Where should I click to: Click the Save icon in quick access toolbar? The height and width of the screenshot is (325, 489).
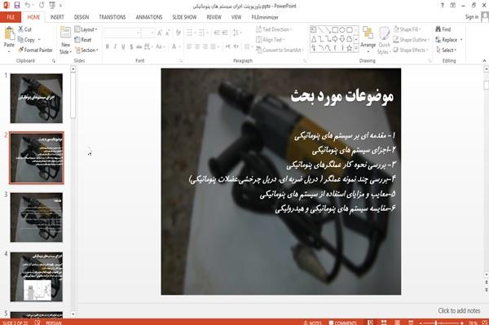(x=17, y=5)
